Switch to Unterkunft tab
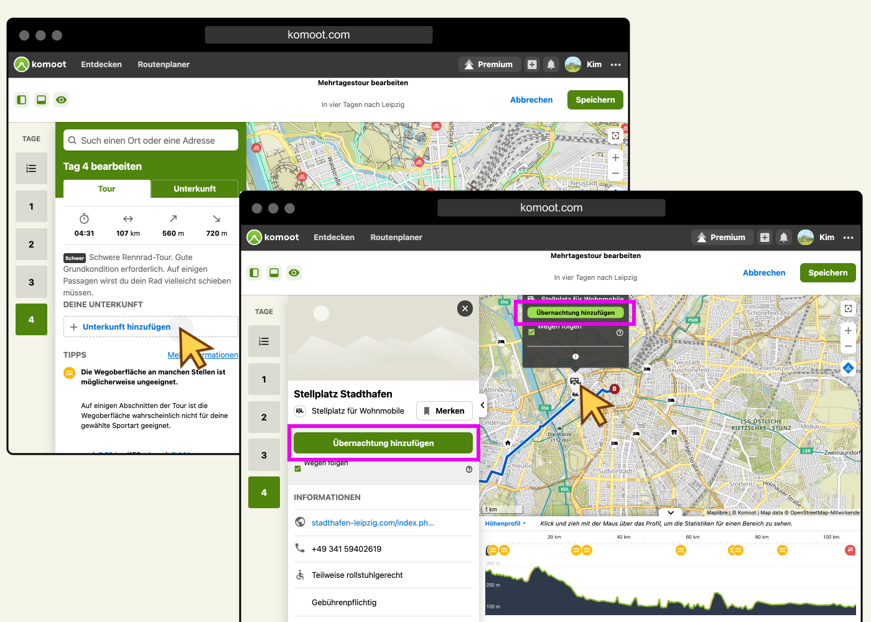Image resolution: width=871 pixels, height=622 pixels. pyautogui.click(x=195, y=189)
